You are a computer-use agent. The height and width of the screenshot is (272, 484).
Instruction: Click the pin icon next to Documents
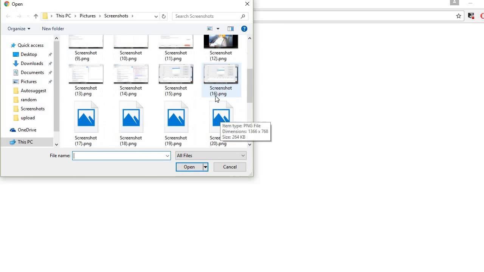[x=50, y=73]
